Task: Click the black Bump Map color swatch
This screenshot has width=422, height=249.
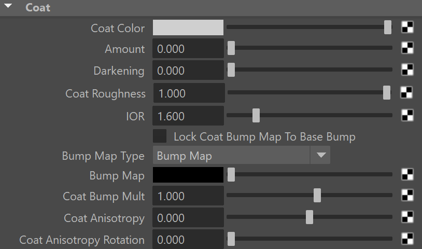Action: 188,175
